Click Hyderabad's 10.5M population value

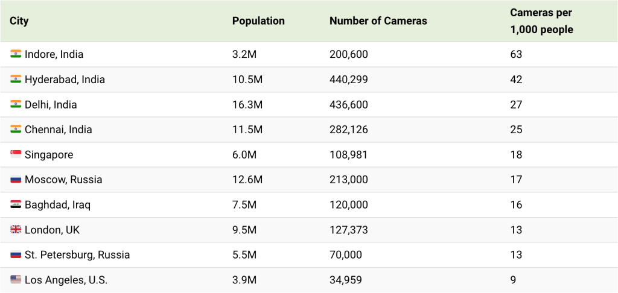pos(247,80)
